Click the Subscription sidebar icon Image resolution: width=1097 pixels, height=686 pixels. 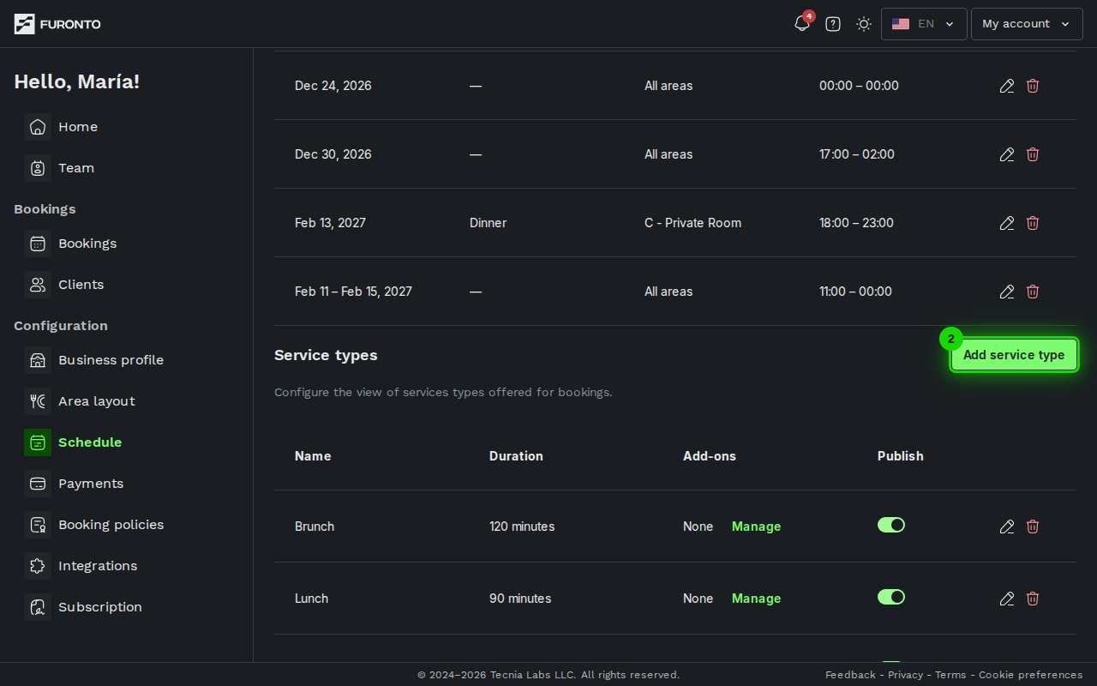click(x=38, y=607)
